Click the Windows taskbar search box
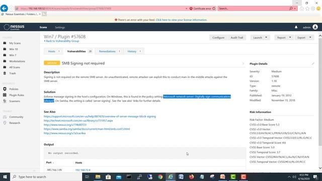This screenshot has width=322, height=181. [46, 176]
